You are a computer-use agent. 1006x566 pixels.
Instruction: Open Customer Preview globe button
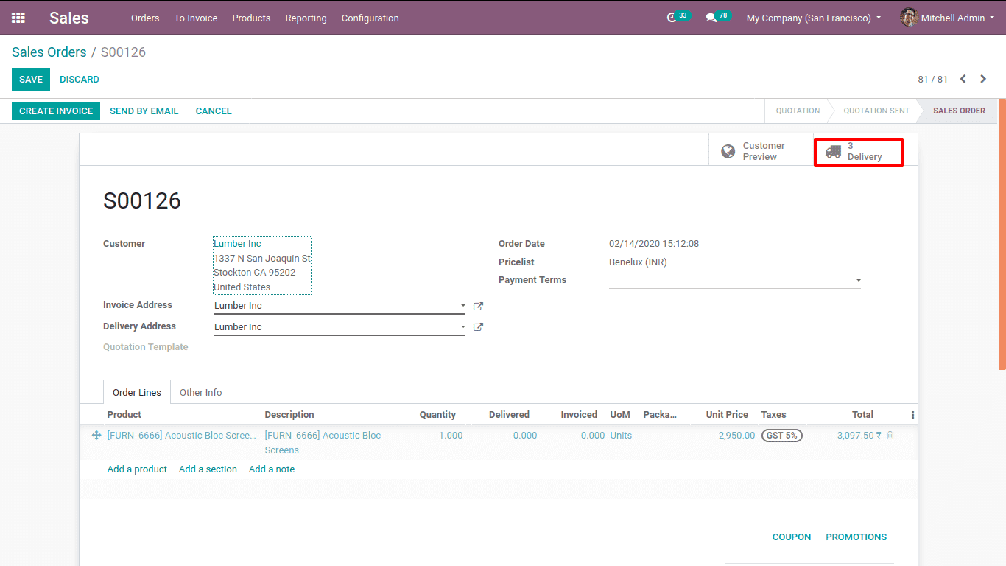(761, 151)
